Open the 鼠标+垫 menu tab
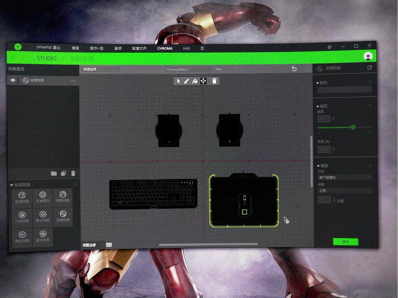This screenshot has height=298, width=398. [96, 48]
